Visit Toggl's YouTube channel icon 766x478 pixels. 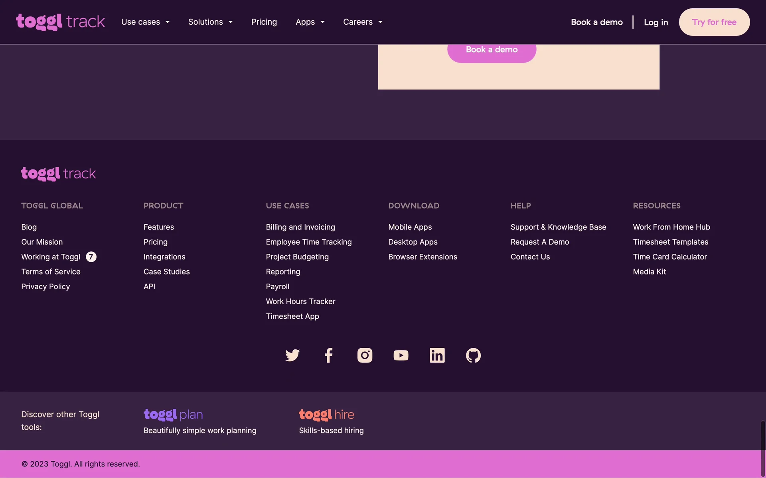pyautogui.click(x=401, y=355)
